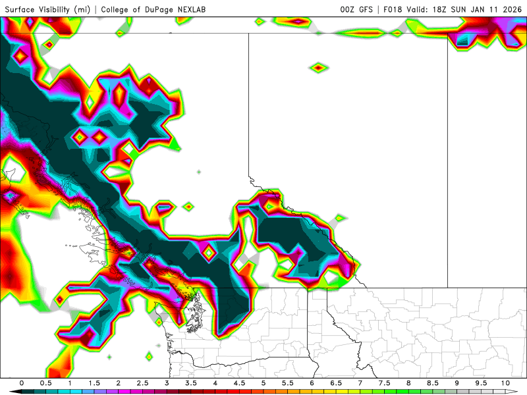The image size is (527, 395).
Task: Select the "6.5" colorbar scale label
Action: point(336,383)
